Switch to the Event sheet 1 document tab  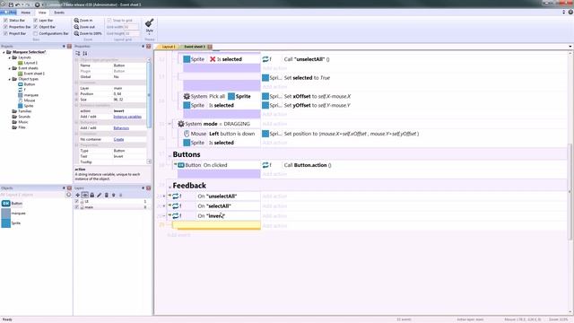[x=195, y=47]
